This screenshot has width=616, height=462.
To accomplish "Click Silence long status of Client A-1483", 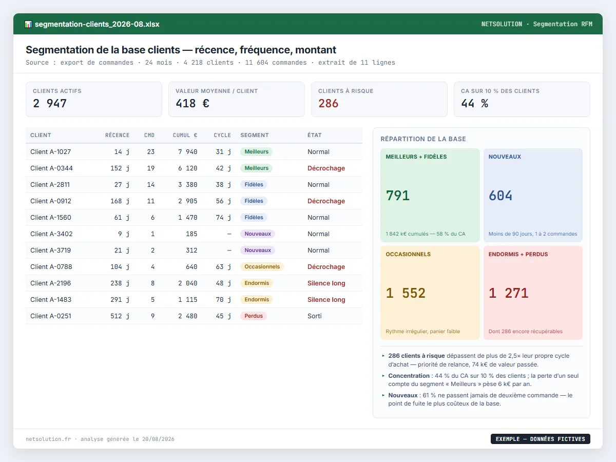I will pyautogui.click(x=326, y=300).
